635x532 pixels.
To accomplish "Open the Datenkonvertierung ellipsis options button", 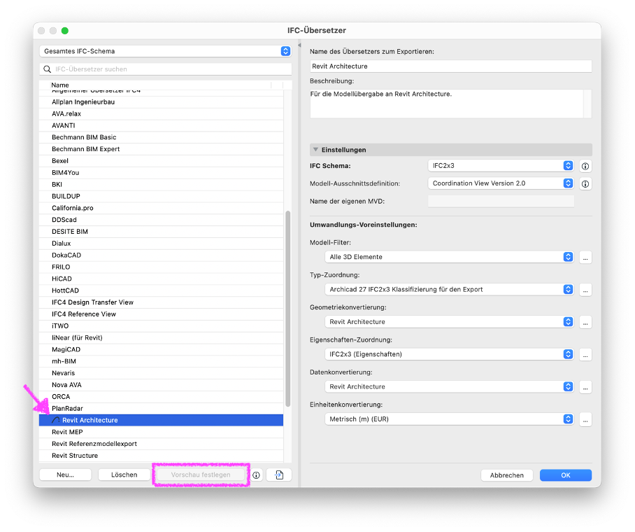I will pos(585,387).
